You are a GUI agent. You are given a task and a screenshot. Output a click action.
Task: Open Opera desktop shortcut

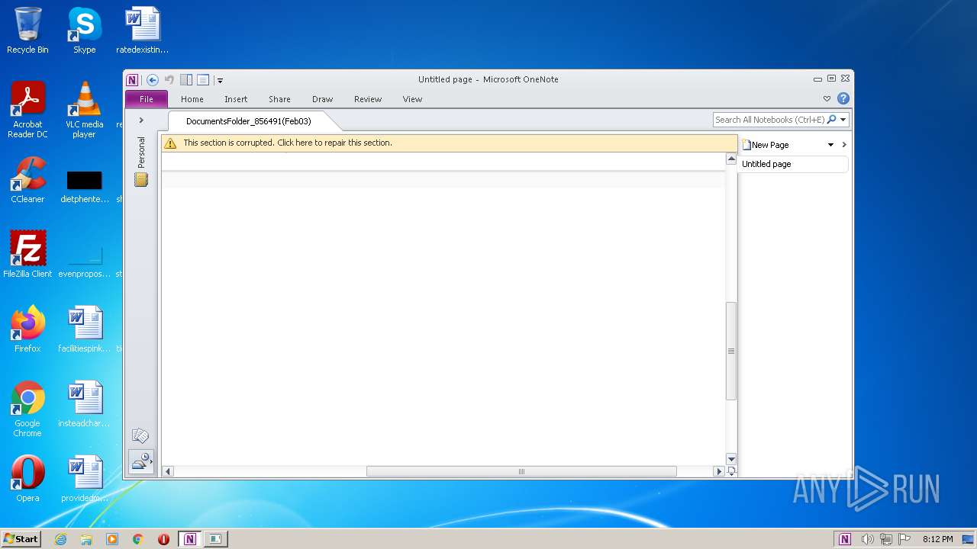(27, 478)
